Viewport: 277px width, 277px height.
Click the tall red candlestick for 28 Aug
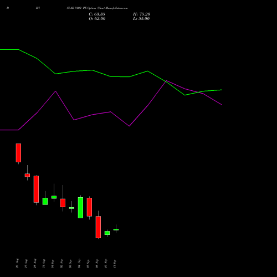point(36,189)
